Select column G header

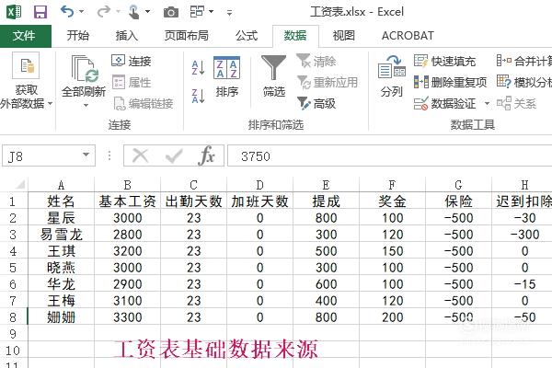click(x=458, y=185)
